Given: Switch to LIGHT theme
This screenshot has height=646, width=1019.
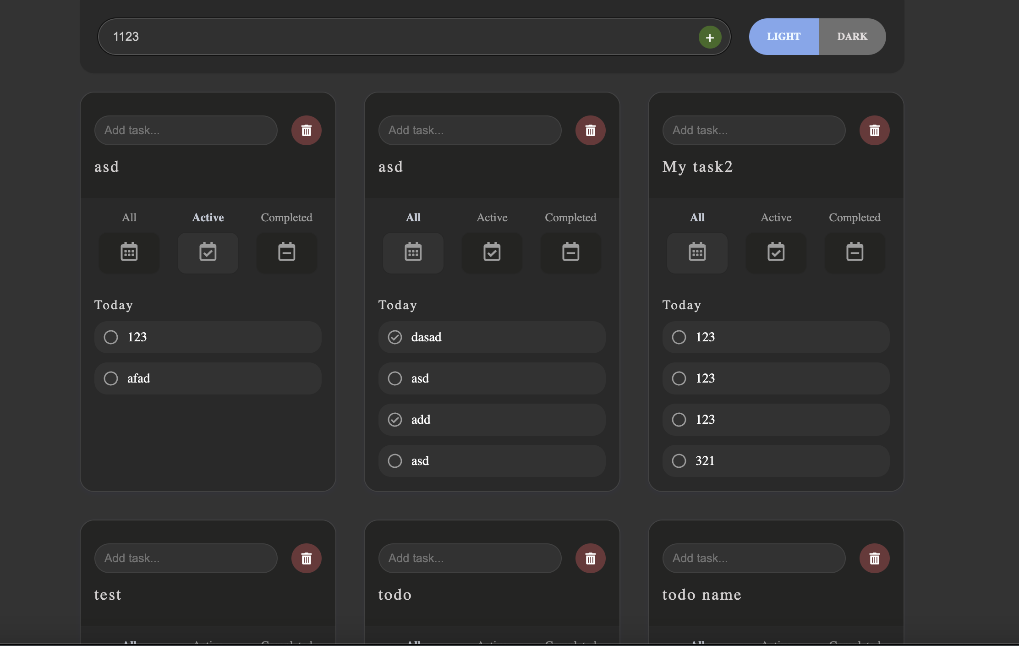Looking at the screenshot, I should coord(783,37).
